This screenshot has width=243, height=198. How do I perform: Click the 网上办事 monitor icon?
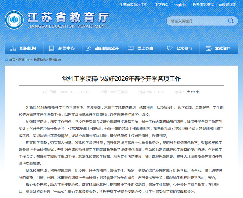click(131, 48)
